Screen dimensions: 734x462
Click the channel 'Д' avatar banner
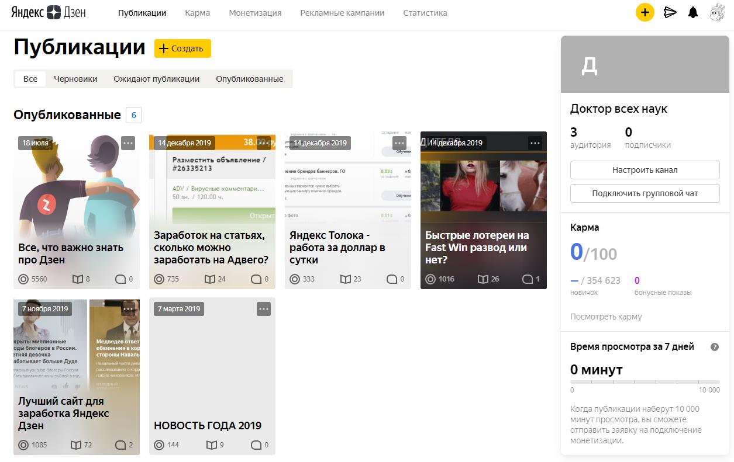[645, 64]
